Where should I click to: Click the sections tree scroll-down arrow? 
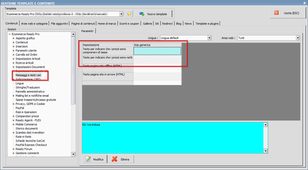tap(73, 154)
